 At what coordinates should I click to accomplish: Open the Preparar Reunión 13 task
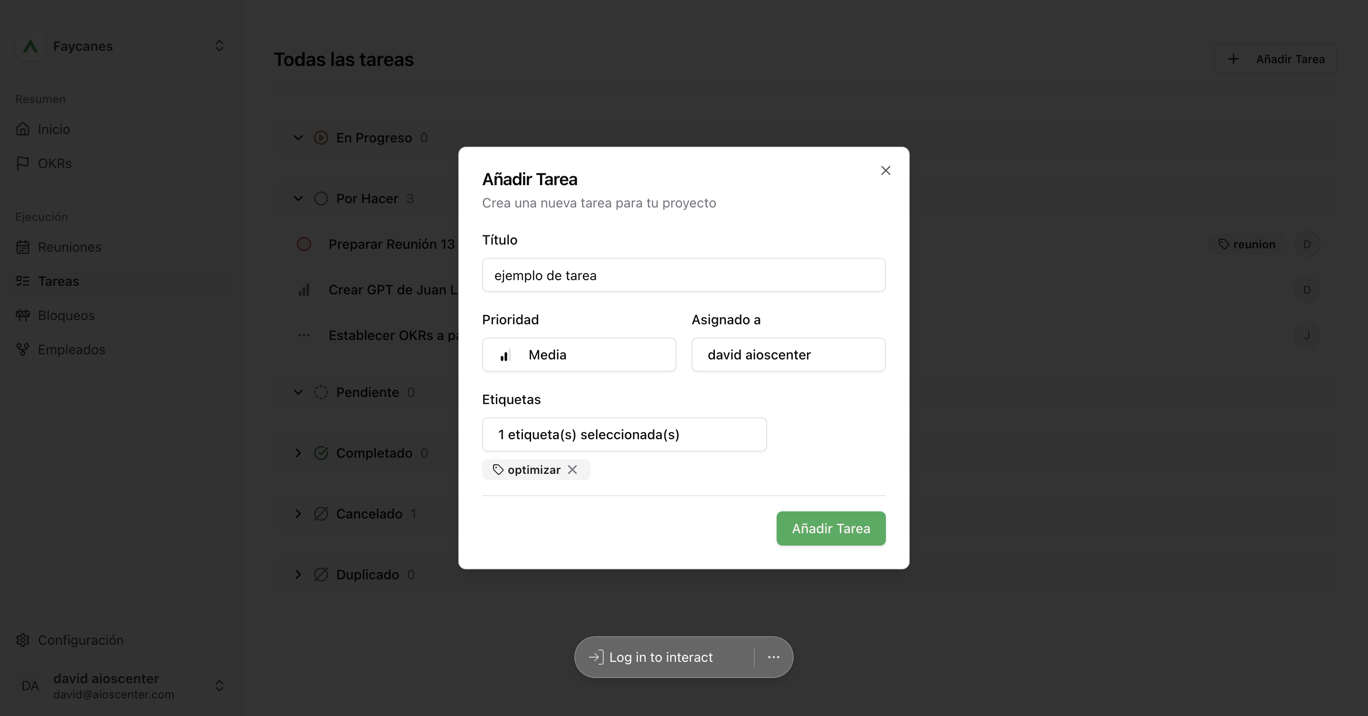click(392, 244)
